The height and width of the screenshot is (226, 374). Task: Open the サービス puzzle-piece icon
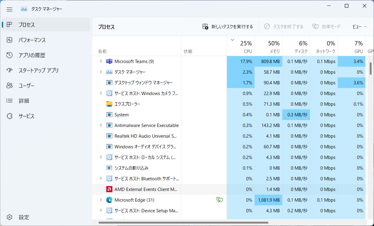pos(10,116)
